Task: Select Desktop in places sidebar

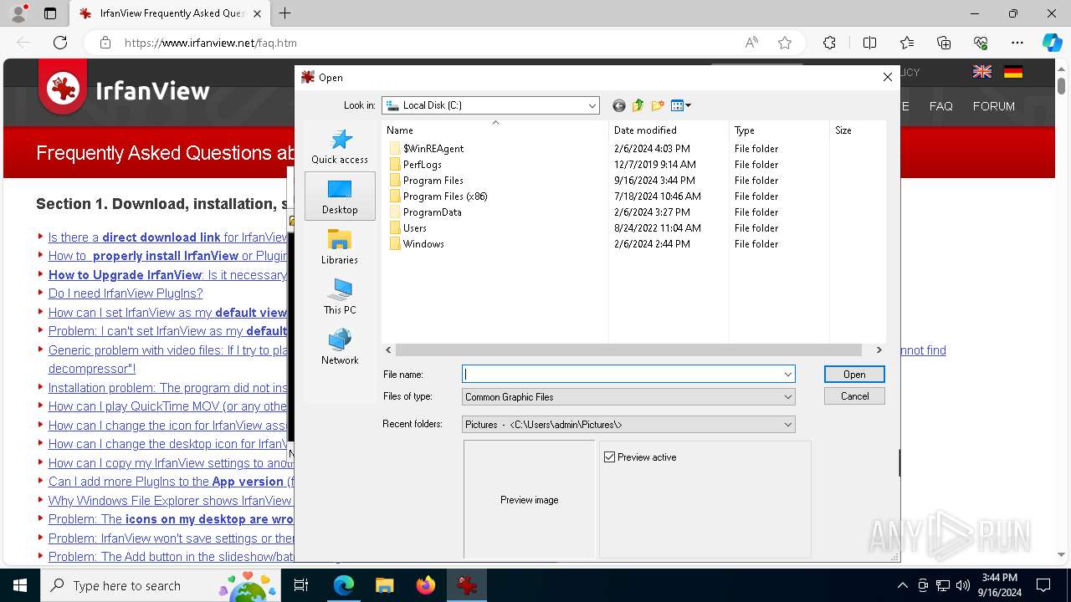Action: click(x=340, y=196)
